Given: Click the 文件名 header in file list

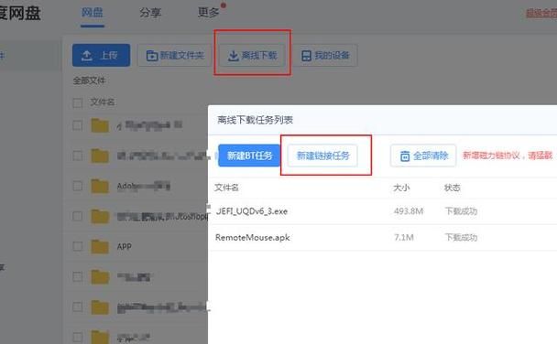Looking at the screenshot, I should tap(103, 102).
